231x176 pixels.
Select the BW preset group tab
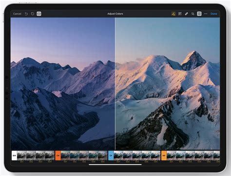pos(15,156)
